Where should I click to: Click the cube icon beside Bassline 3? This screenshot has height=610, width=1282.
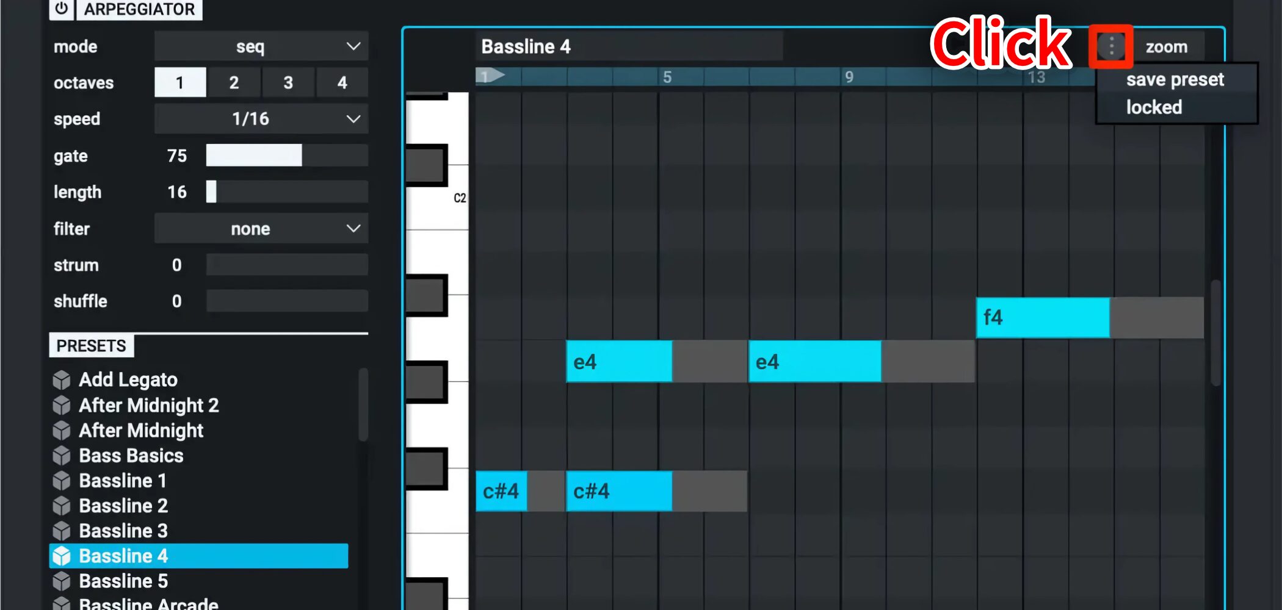[62, 531]
